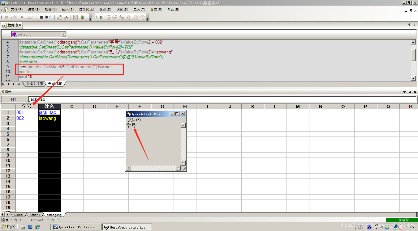
Task: Open the 工具(T) menu
Action: pyautogui.click(x=139, y=10)
